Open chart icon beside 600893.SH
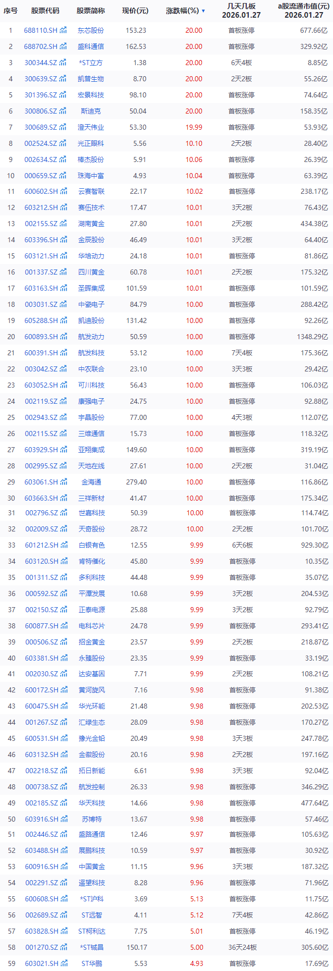The height and width of the screenshot is (971, 333). coord(63,337)
